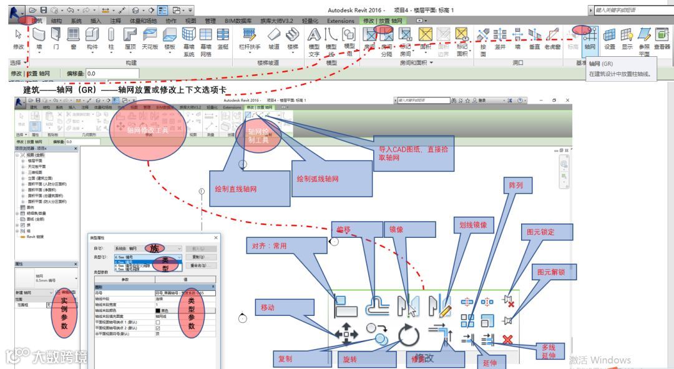Select 天花板平面 in the project browser tree
Image resolution: width=674 pixels, height=369 pixels.
click(x=37, y=167)
